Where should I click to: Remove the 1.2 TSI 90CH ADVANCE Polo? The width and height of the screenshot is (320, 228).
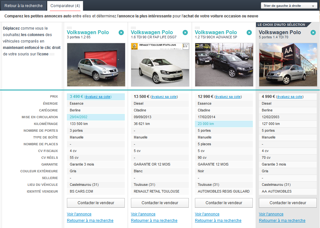[249, 33]
